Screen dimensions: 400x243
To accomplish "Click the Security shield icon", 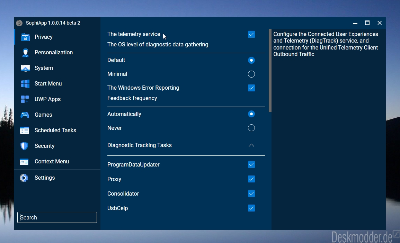I will coord(24,146).
